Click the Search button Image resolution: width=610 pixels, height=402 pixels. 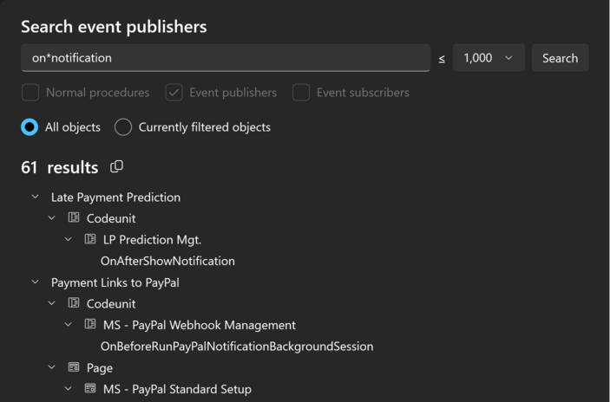(561, 58)
